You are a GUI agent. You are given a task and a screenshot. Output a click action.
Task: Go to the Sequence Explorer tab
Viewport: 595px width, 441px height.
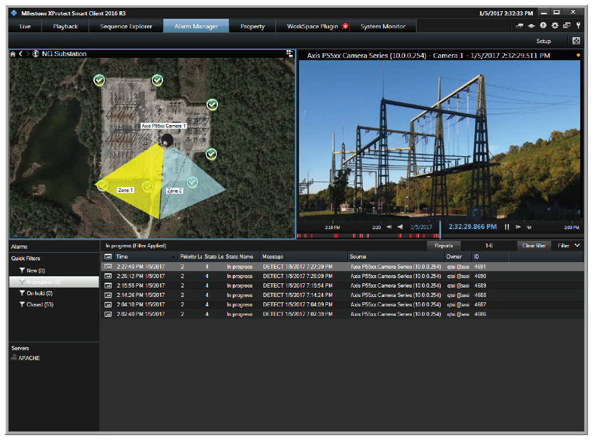pos(126,26)
